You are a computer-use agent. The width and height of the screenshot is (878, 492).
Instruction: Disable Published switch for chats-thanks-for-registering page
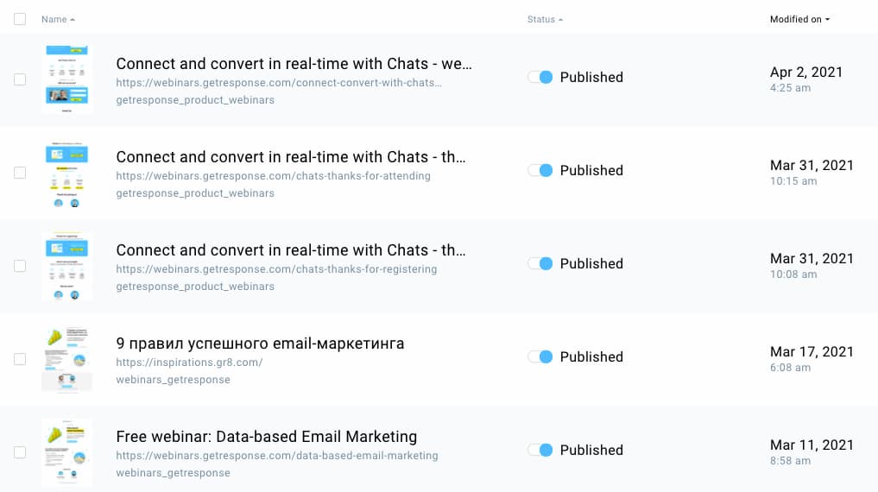tap(540, 263)
